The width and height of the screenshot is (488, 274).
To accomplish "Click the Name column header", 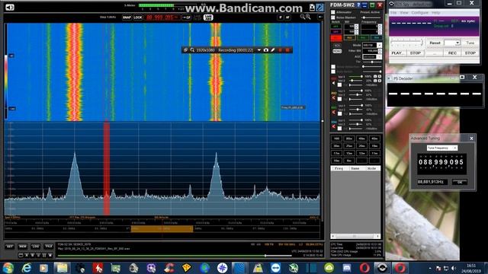I will tap(355, 168).
